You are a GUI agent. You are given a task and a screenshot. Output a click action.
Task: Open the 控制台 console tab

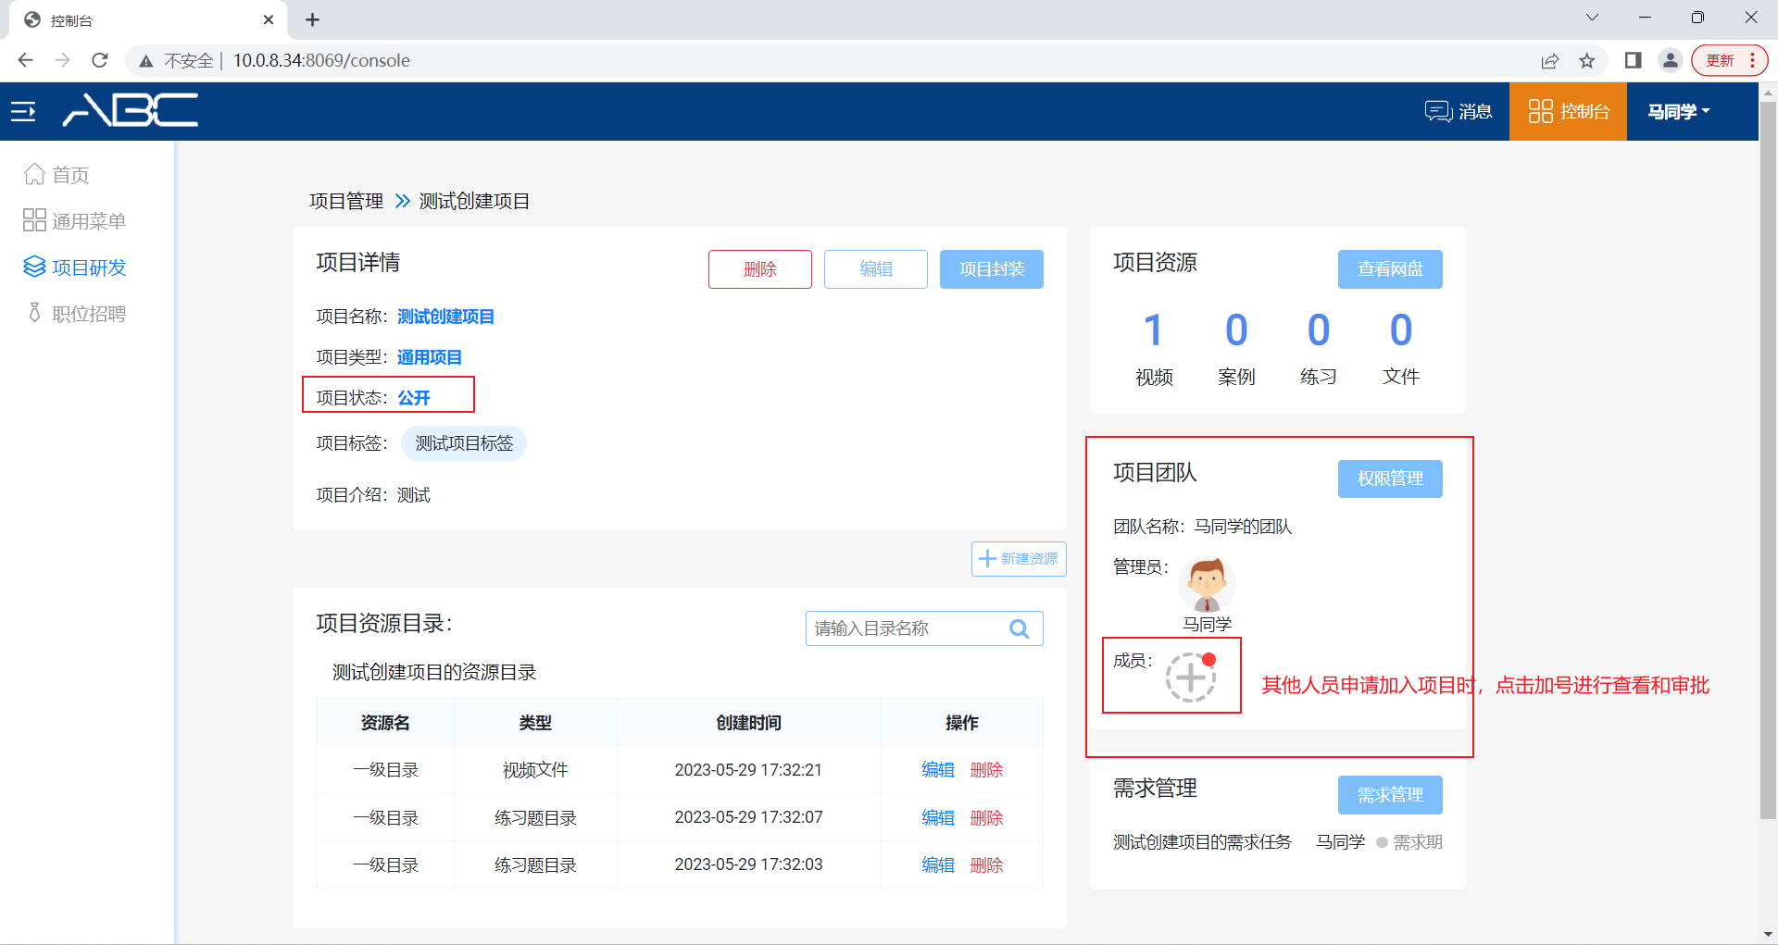pos(1568,111)
